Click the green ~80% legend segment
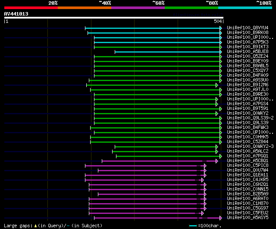This screenshot has width=276, height=229. [x=191, y=8]
